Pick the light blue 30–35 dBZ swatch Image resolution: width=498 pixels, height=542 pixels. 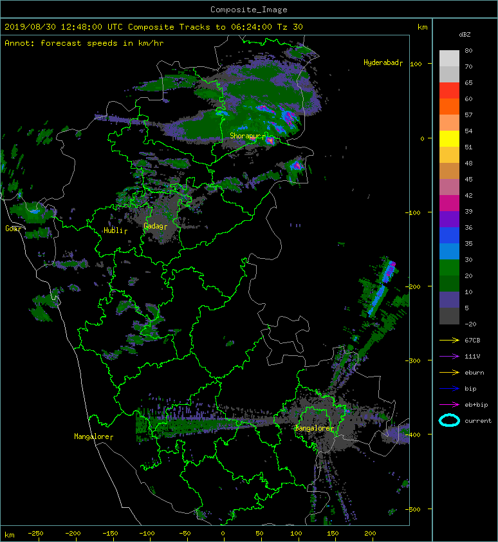[x=449, y=251]
